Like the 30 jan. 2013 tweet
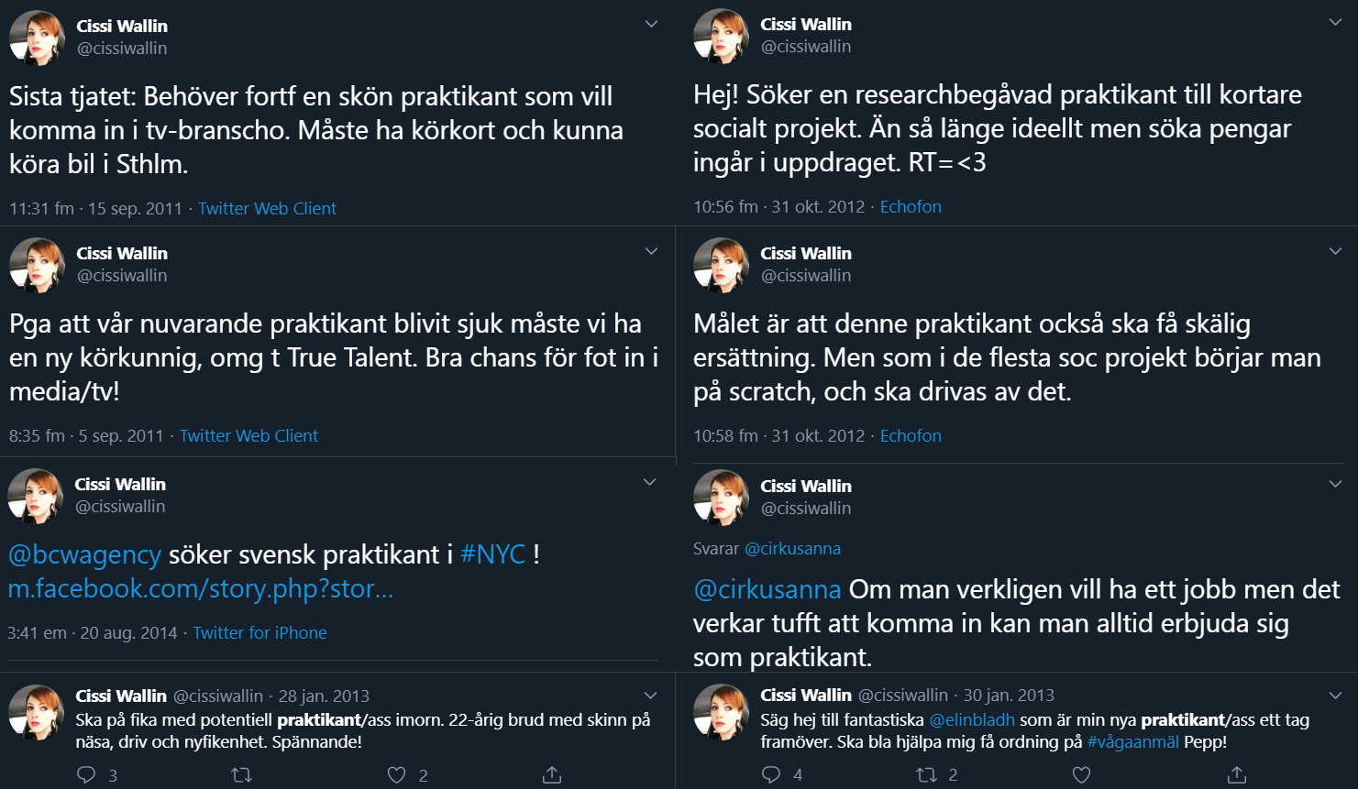 pyautogui.click(x=1081, y=775)
